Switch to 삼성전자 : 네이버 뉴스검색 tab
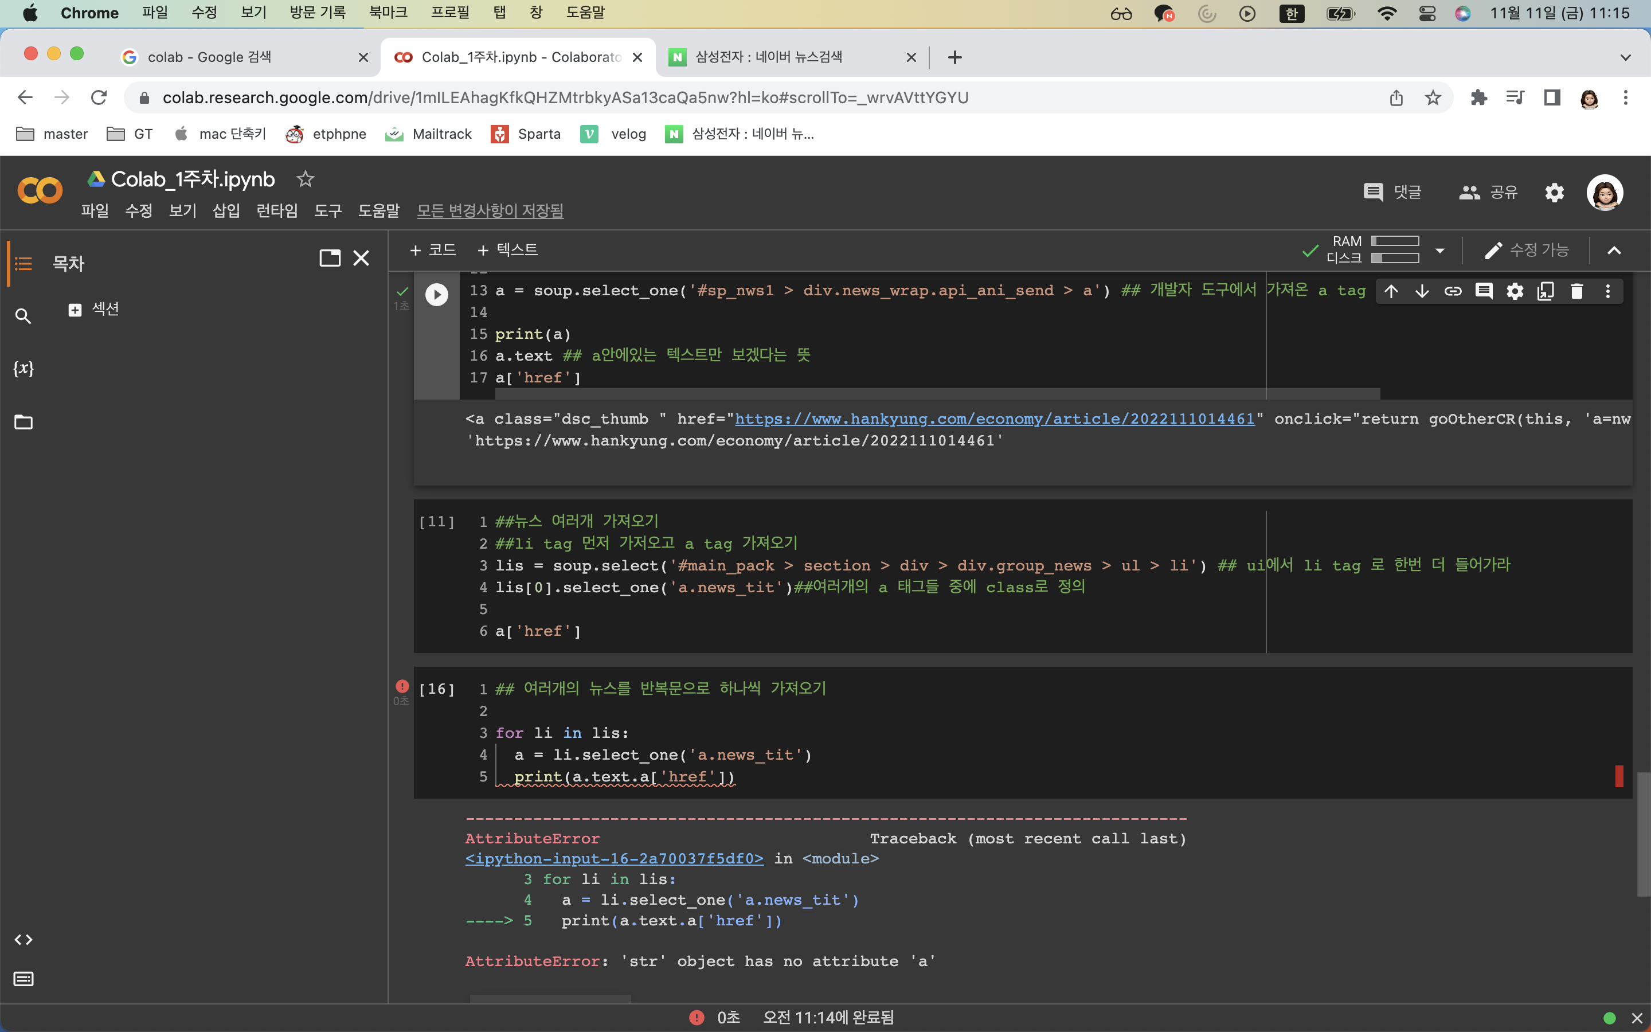This screenshot has height=1032, width=1651. click(791, 57)
